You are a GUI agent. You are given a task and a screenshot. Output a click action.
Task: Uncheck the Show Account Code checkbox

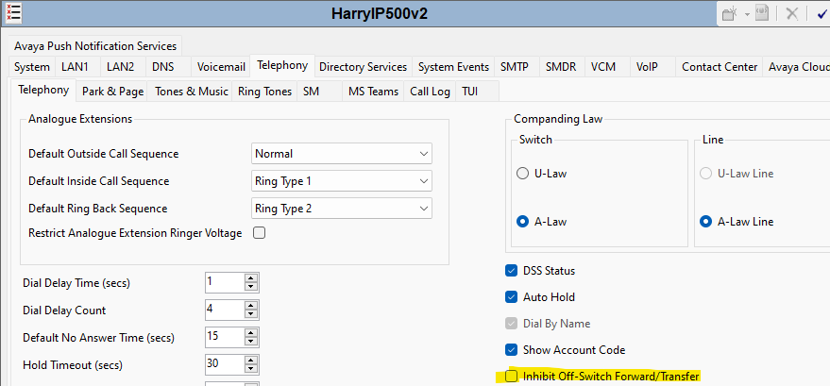(x=511, y=350)
